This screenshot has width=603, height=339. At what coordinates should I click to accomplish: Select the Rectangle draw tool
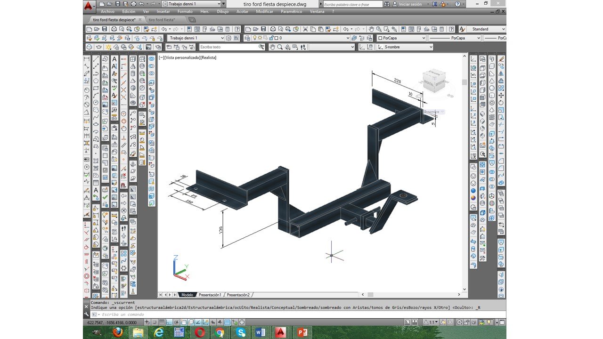pyautogui.click(x=96, y=88)
